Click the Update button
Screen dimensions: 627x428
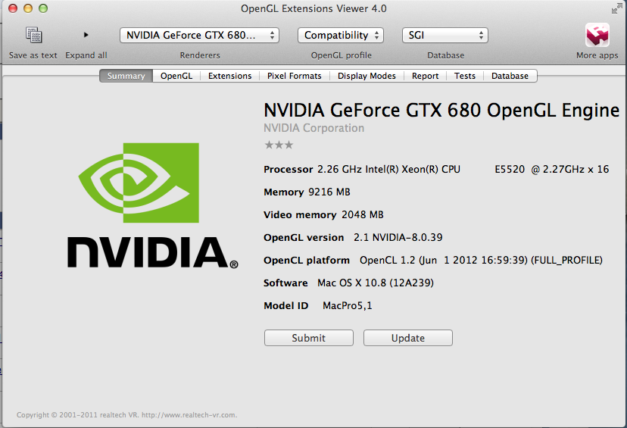click(408, 338)
